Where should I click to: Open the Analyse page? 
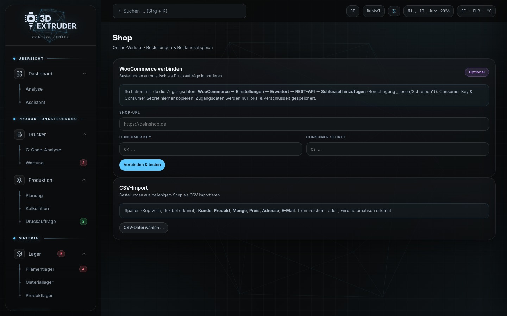click(x=34, y=89)
